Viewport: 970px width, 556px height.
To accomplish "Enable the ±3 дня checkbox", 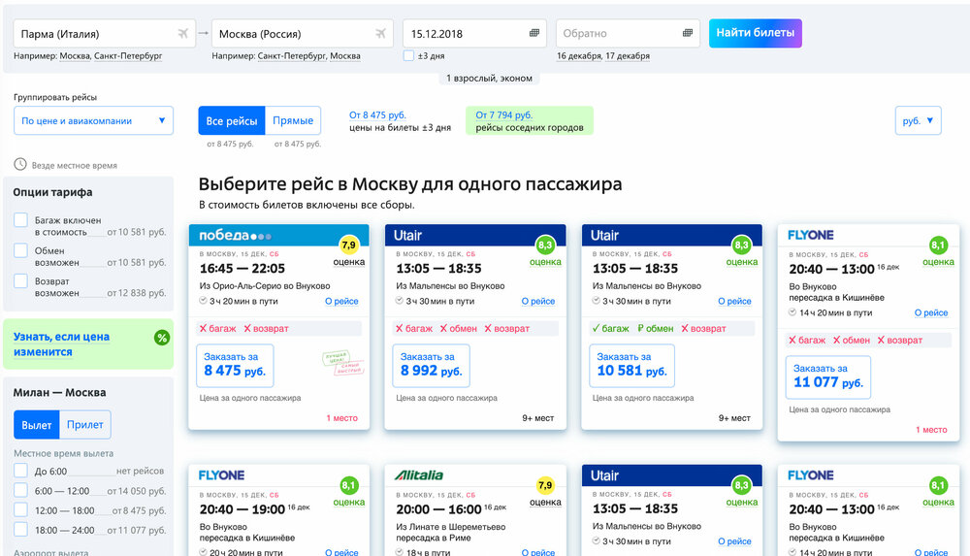I will tap(408, 55).
